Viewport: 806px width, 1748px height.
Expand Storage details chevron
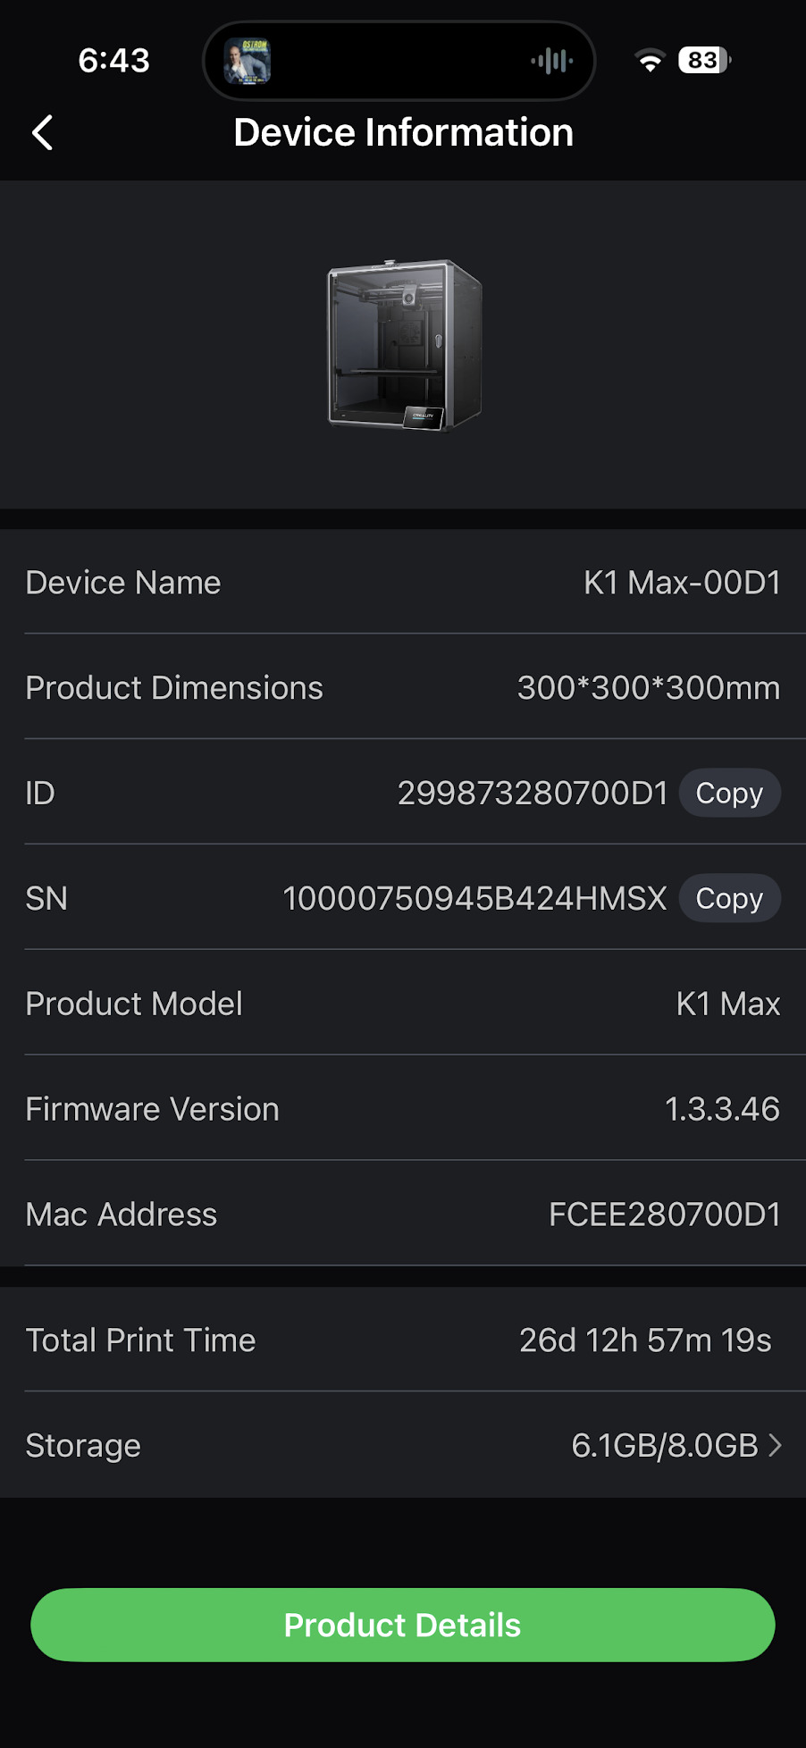coord(776,1445)
